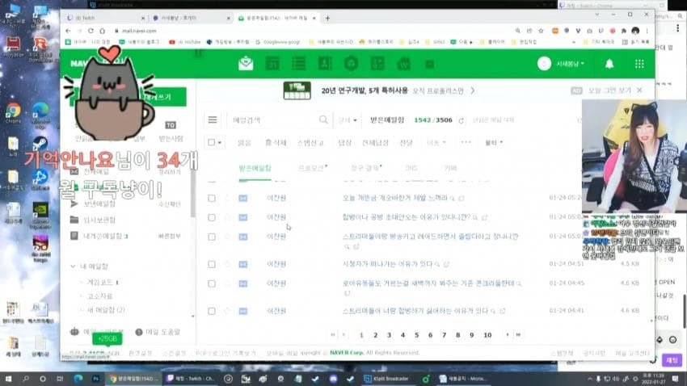Click the refresh icon next to 1542/3506

[x=461, y=120]
